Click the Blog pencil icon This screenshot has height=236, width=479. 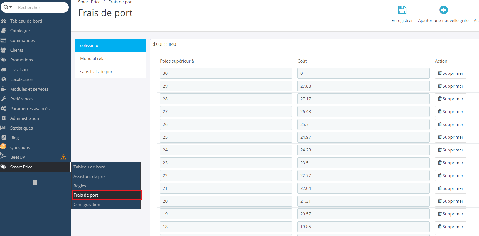click(x=4, y=138)
